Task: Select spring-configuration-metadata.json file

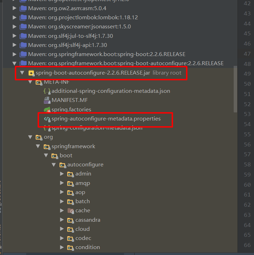Action: tap(97, 128)
